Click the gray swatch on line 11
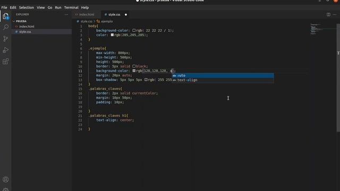 (134, 71)
